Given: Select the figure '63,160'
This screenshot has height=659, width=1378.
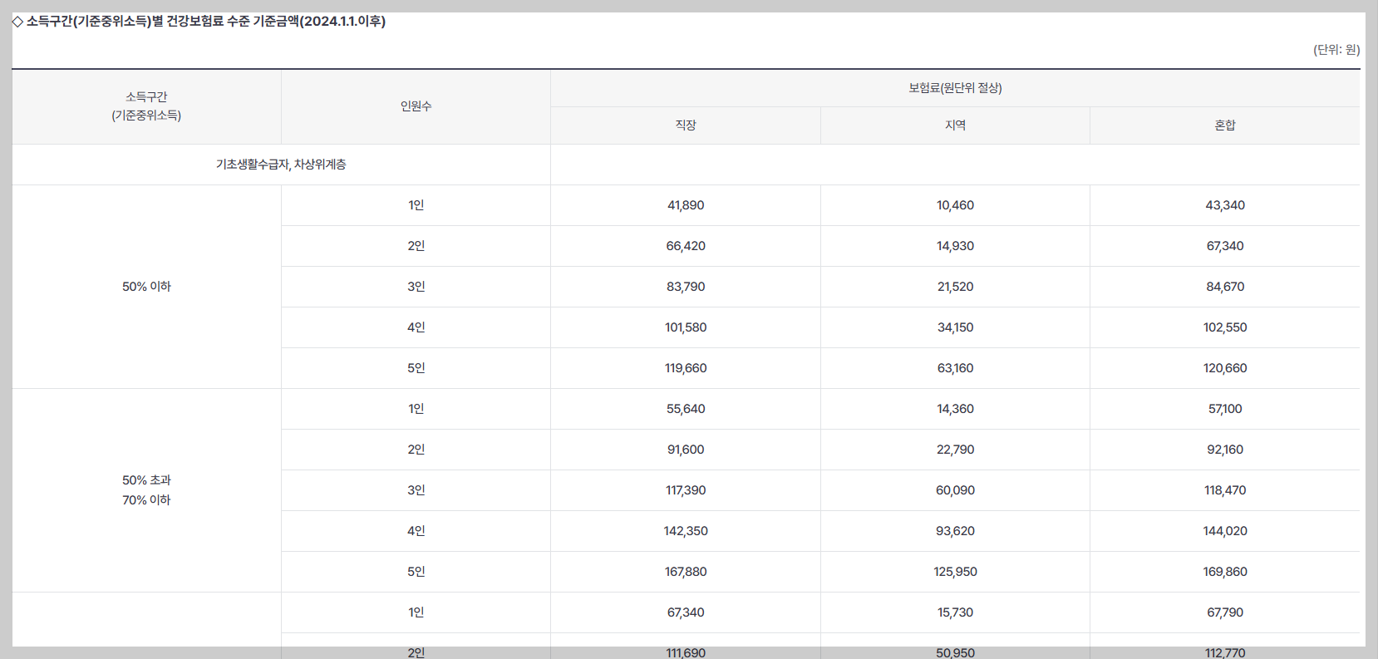Looking at the screenshot, I should pos(955,368).
